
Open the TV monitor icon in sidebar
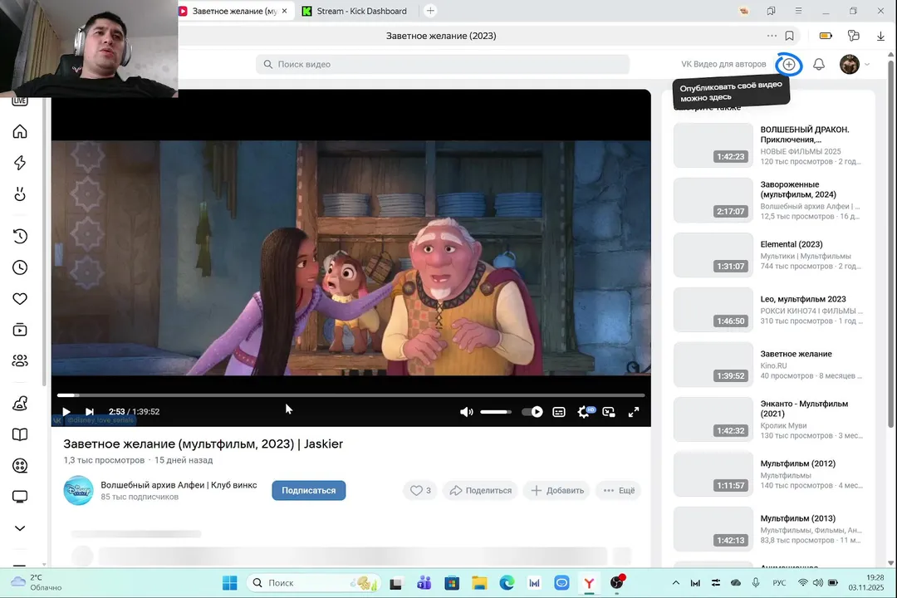point(20,497)
